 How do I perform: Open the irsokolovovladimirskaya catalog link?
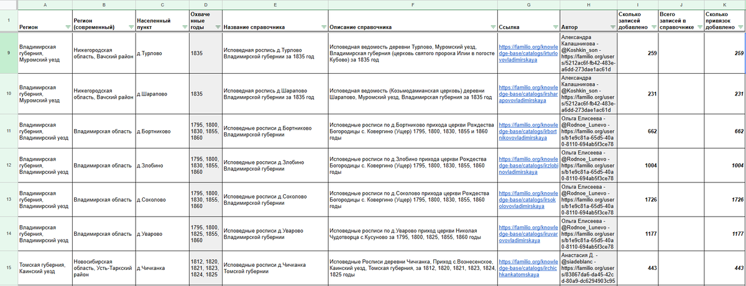(527, 199)
